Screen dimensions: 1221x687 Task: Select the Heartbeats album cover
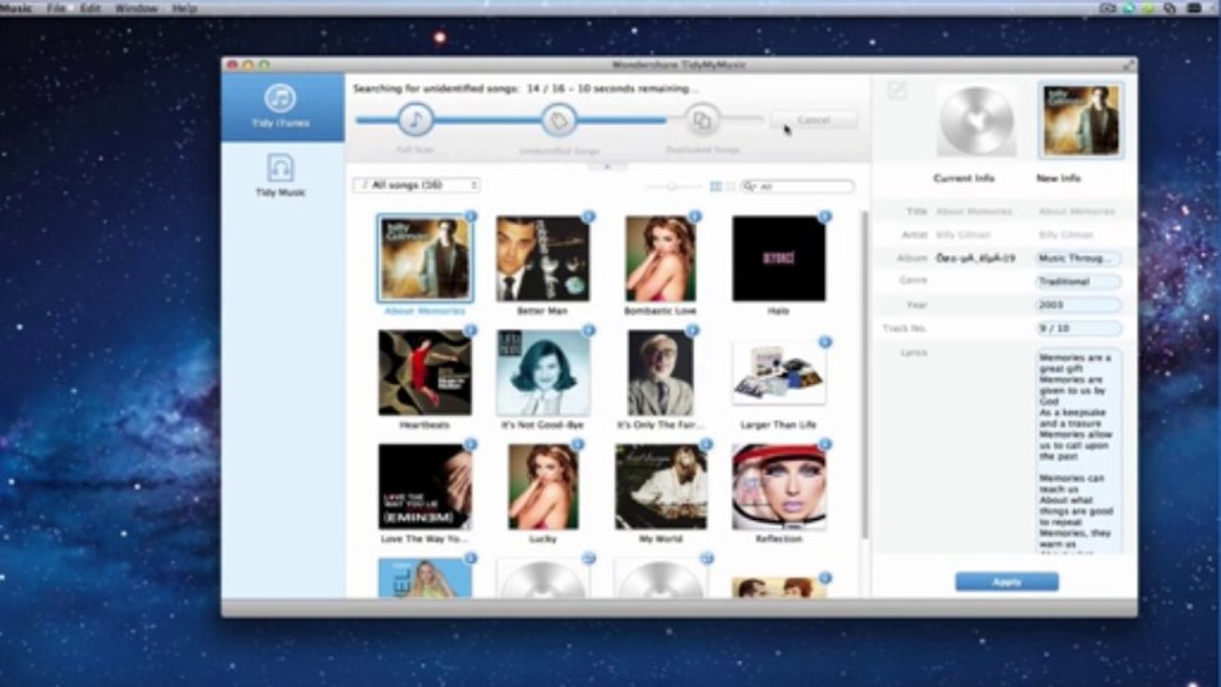[425, 372]
